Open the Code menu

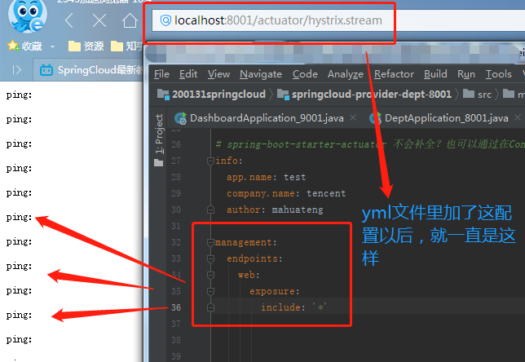click(305, 74)
